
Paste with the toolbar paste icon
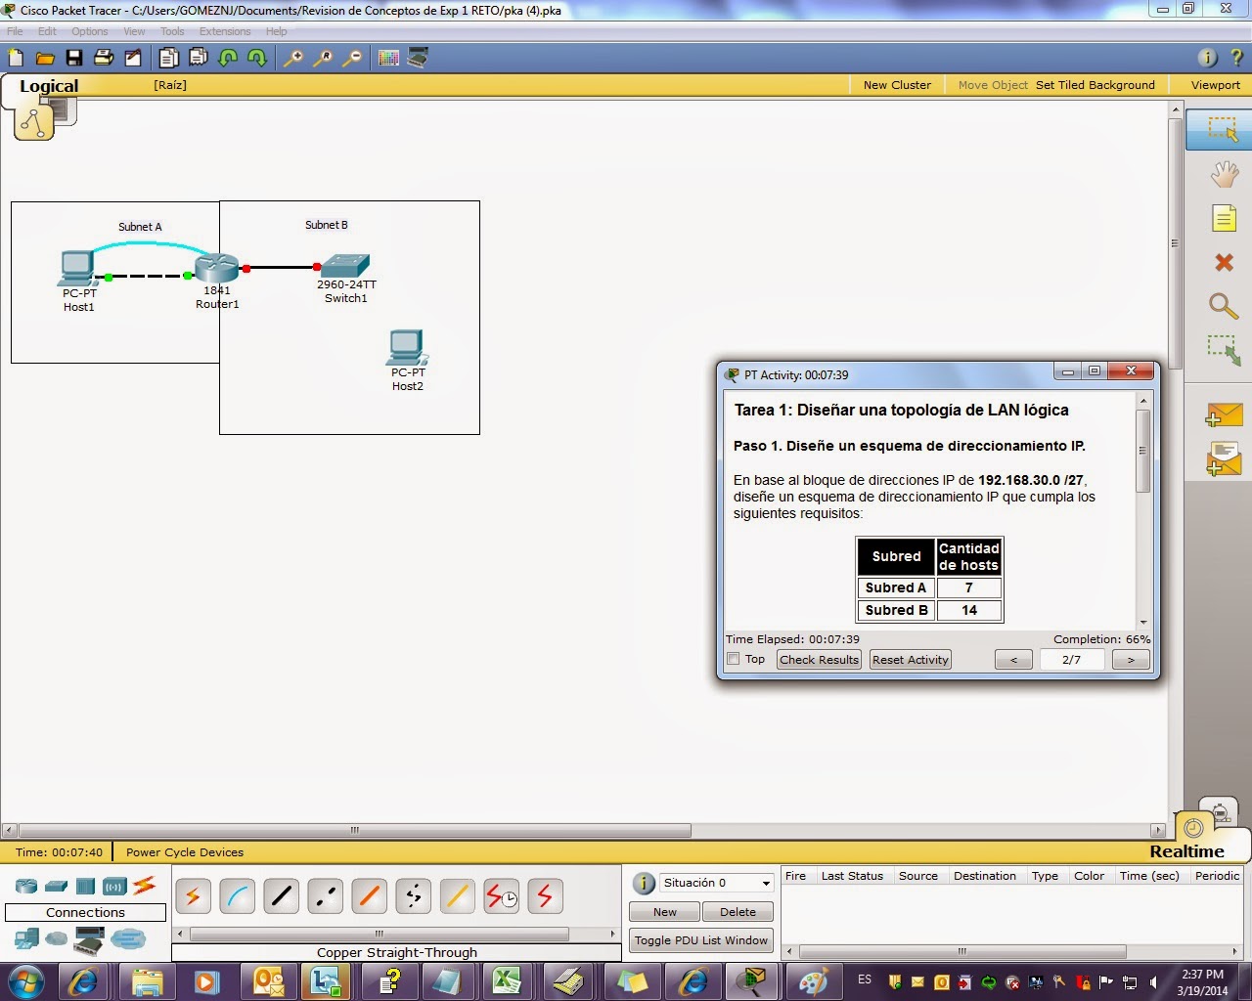click(x=199, y=58)
